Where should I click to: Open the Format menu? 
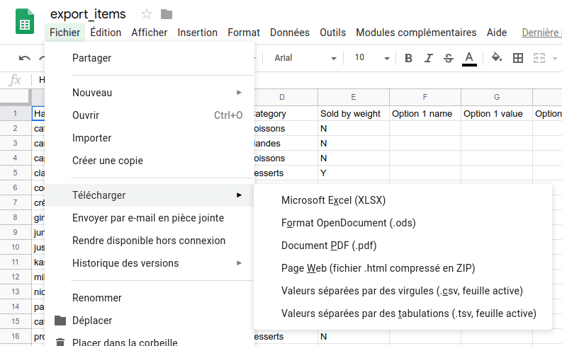244,33
